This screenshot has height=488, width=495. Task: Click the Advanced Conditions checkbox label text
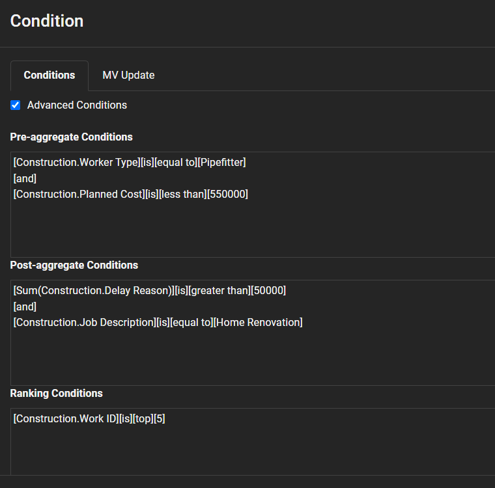coord(77,105)
